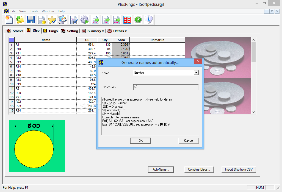This screenshot has height=192, width=282.
Task: Click the Expression input field
Action: pos(166,87)
